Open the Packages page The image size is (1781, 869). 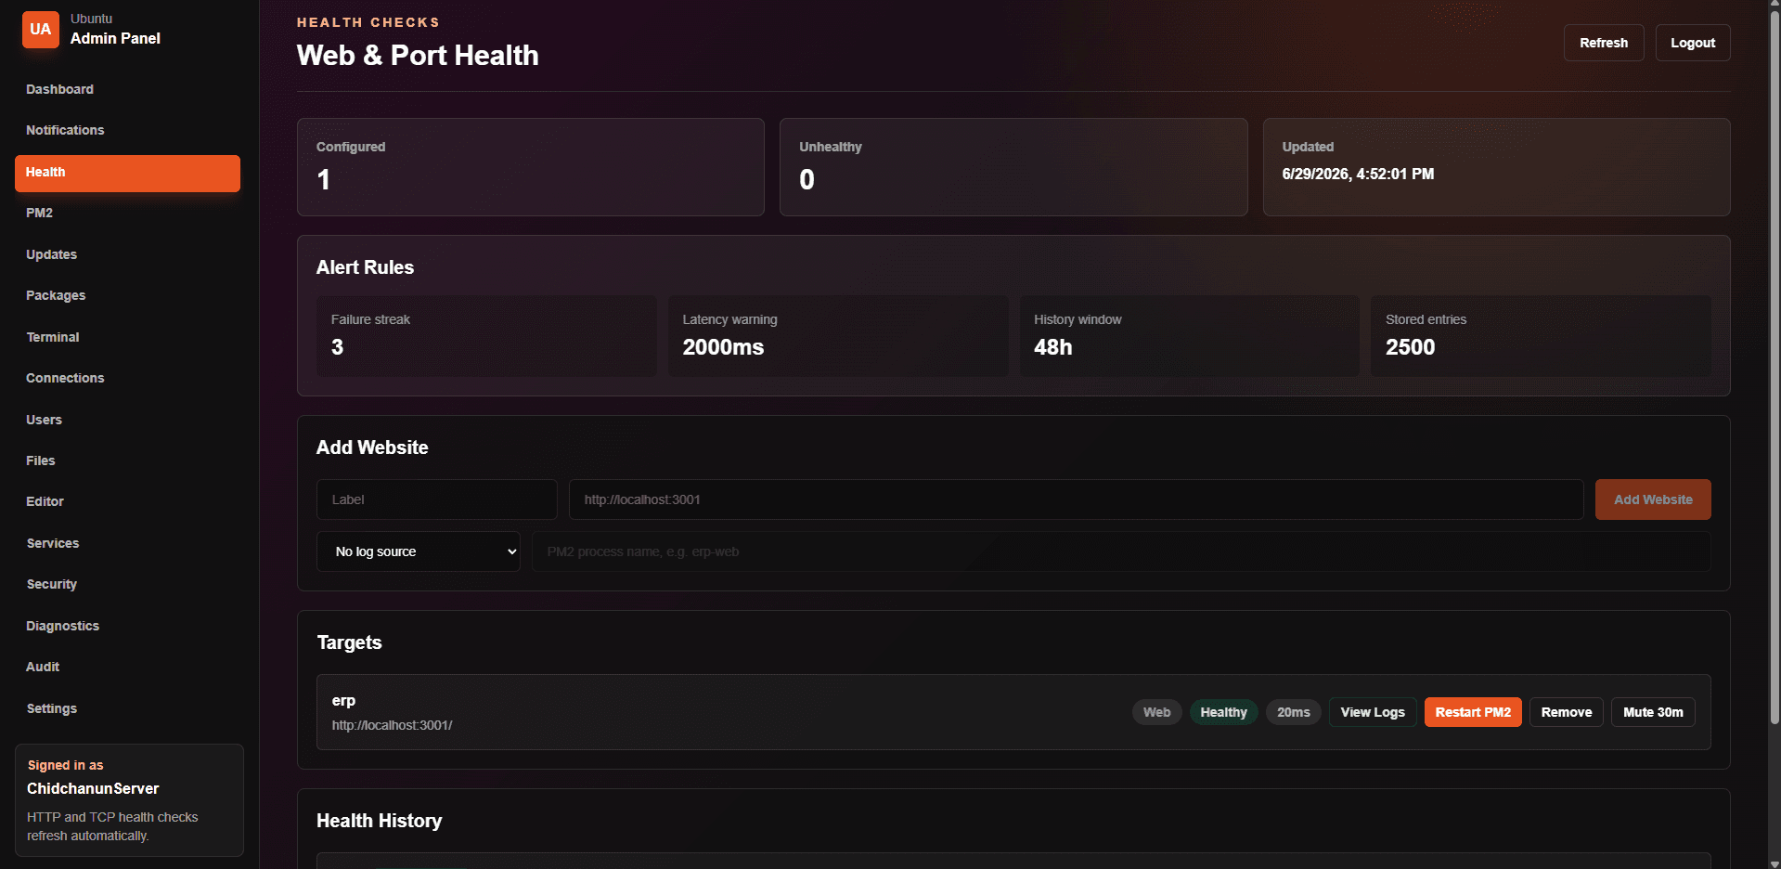pyautogui.click(x=56, y=295)
